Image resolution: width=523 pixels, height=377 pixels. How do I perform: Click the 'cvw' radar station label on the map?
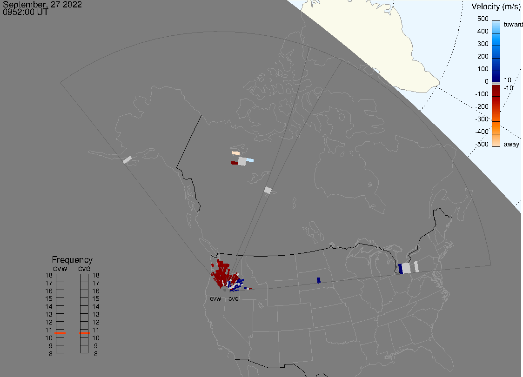(x=215, y=298)
